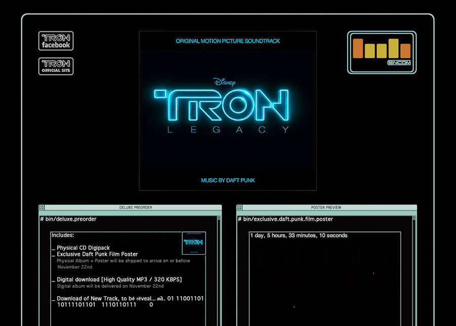456x326 pixels.
Task: Click the ENCOM logo label
Action: point(399,63)
